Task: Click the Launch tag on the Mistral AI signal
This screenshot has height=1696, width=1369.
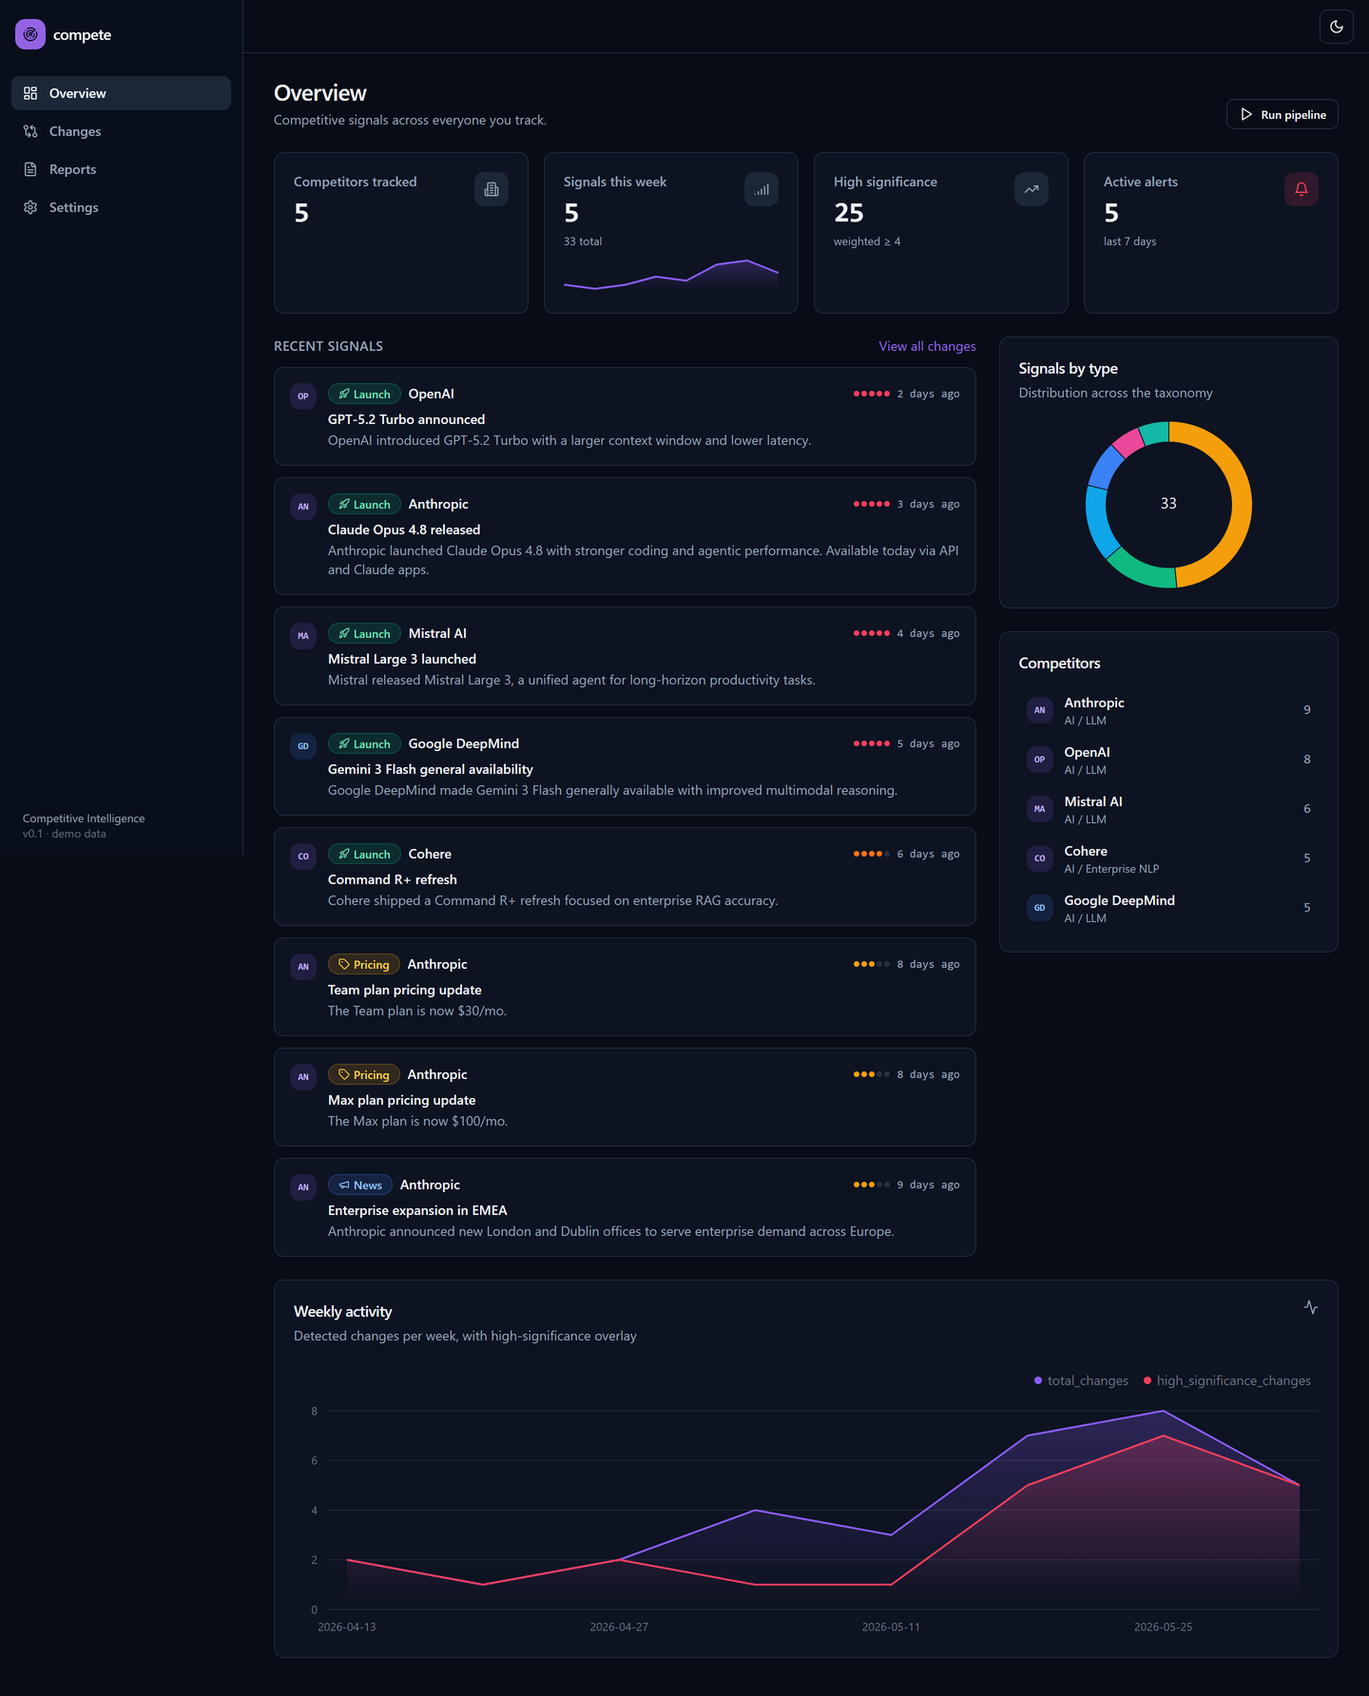Action: [x=364, y=633]
